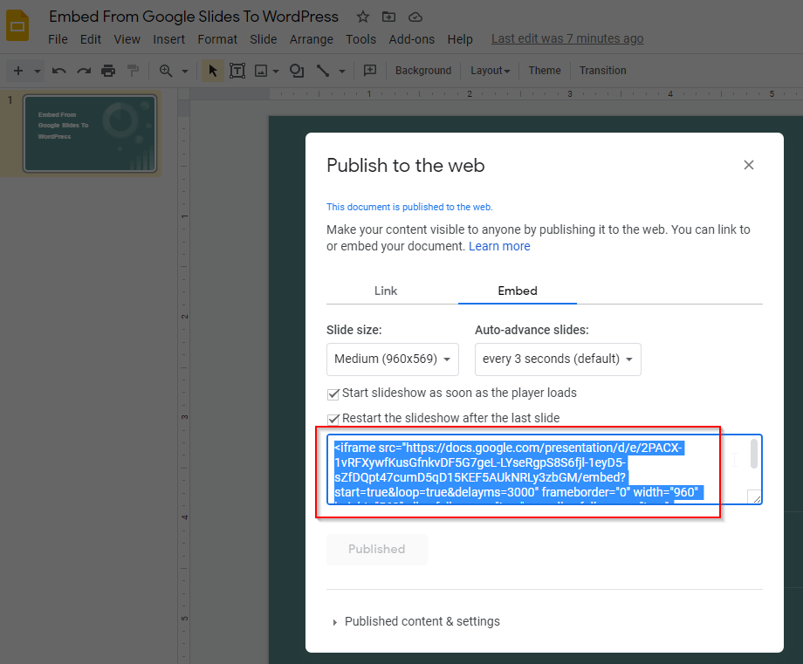
Task: Follow the Learn more link
Action: 499,246
